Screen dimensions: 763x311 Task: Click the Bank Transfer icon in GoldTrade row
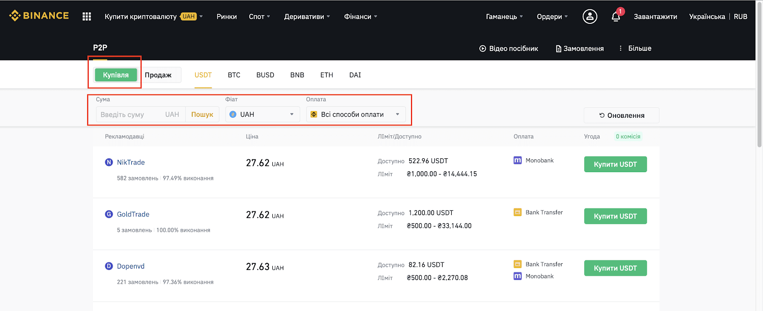click(x=517, y=212)
